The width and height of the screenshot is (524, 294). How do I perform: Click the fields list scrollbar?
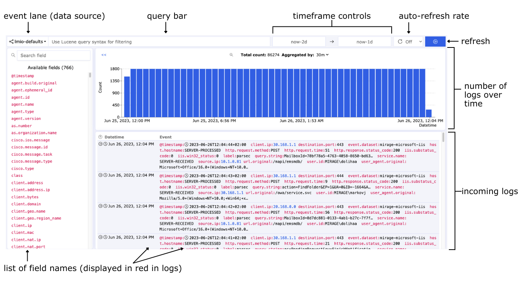[90, 75]
